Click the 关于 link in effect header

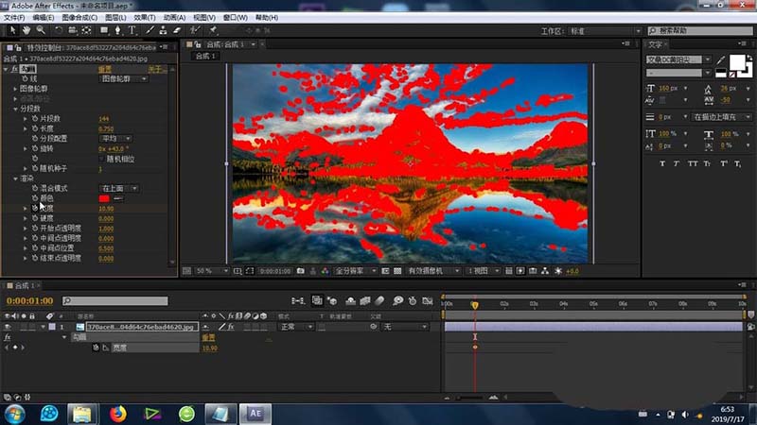[x=156, y=69]
